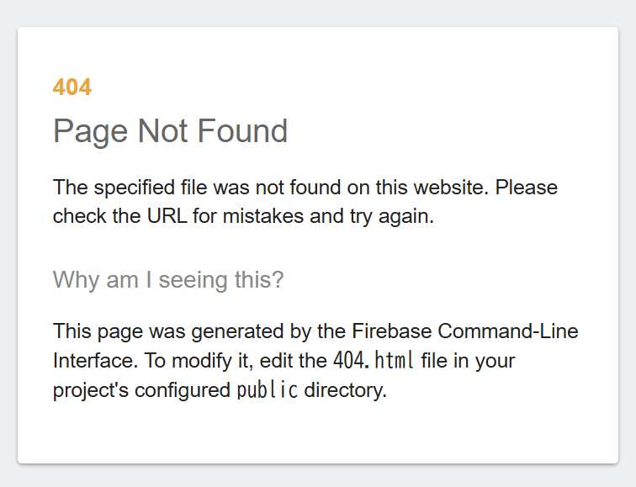Click the "Page Not Found" heading
The height and width of the screenshot is (487, 636).
(170, 131)
